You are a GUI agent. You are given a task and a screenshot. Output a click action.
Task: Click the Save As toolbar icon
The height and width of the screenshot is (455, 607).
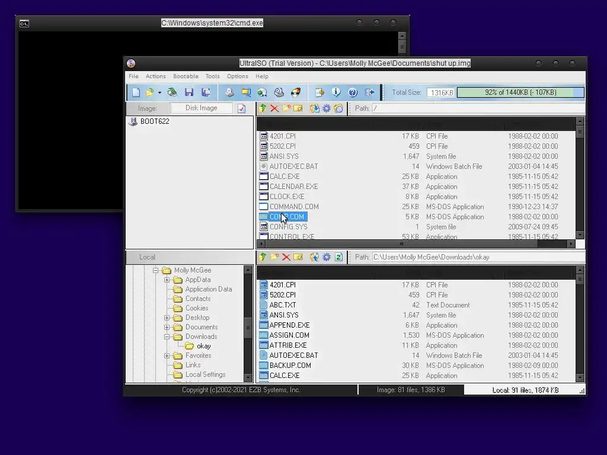point(206,92)
